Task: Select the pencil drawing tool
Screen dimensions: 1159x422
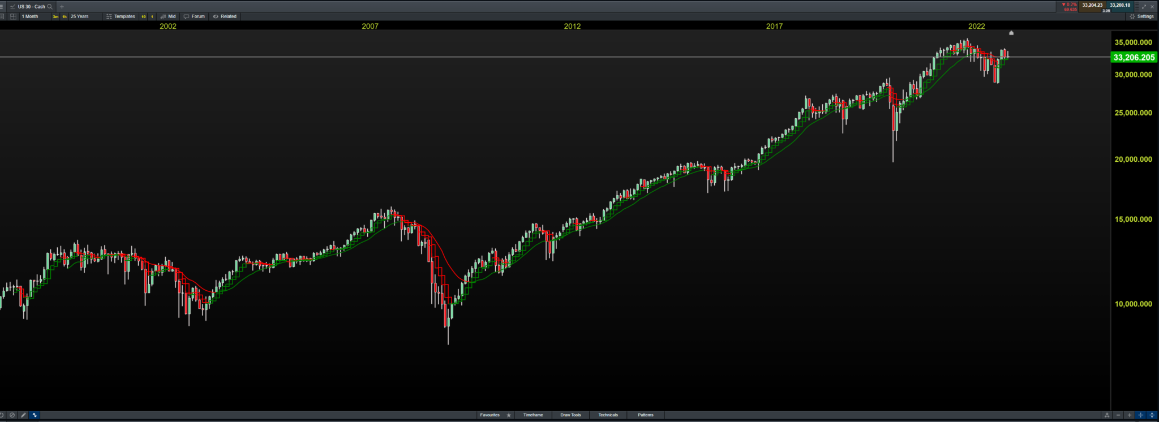Action: coord(23,415)
